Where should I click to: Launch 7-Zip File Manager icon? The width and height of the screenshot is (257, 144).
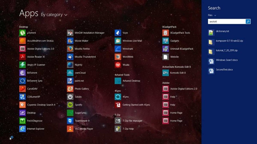coord(118,121)
